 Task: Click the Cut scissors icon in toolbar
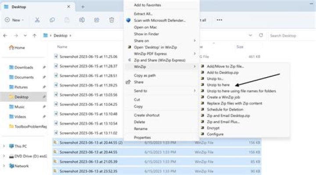tap(37, 20)
